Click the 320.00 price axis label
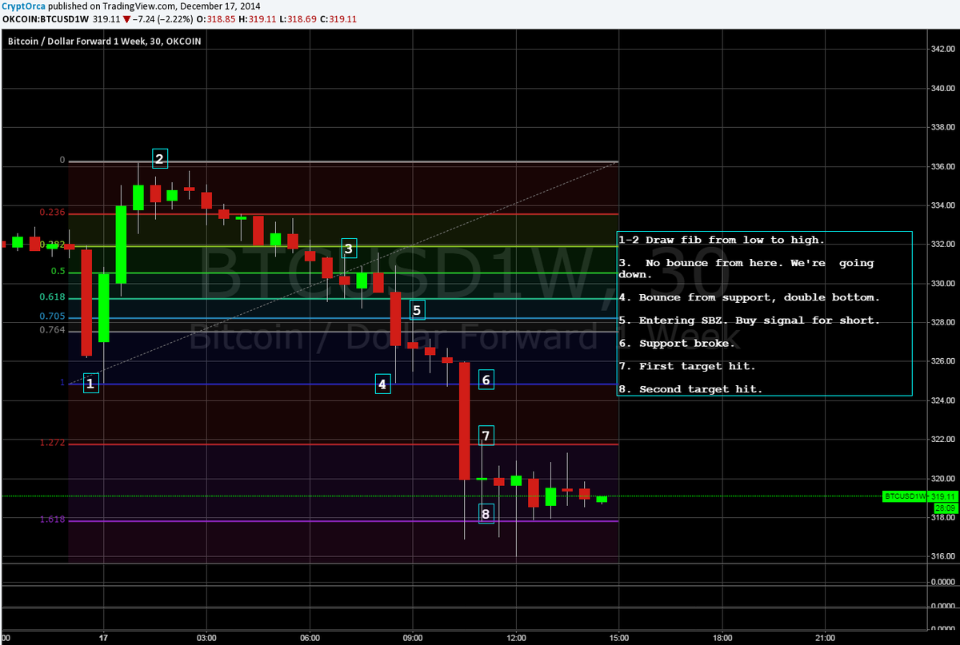960x645 pixels. point(942,479)
